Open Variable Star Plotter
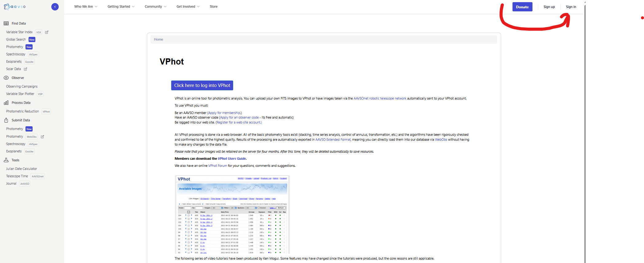644x263 pixels. tap(20, 94)
